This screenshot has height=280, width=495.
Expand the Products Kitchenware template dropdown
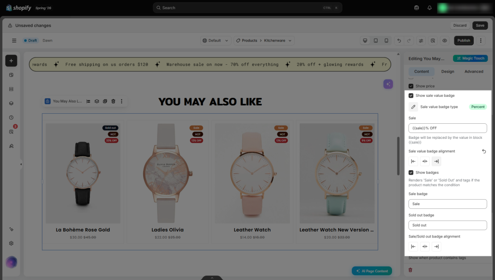tap(264, 41)
